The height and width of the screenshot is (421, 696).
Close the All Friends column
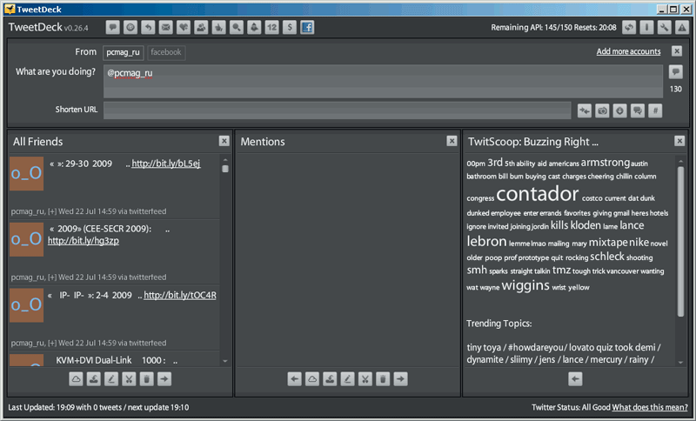click(x=224, y=141)
